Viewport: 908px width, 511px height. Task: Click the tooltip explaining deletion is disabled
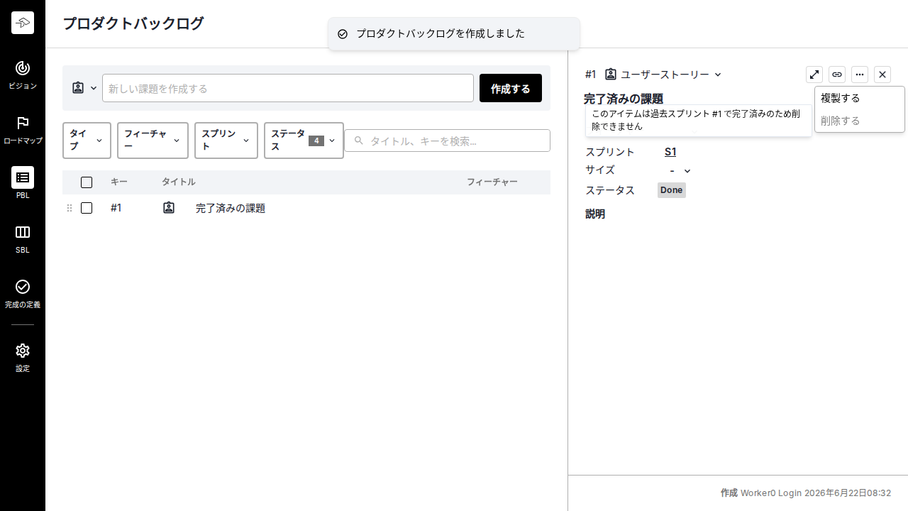699,120
